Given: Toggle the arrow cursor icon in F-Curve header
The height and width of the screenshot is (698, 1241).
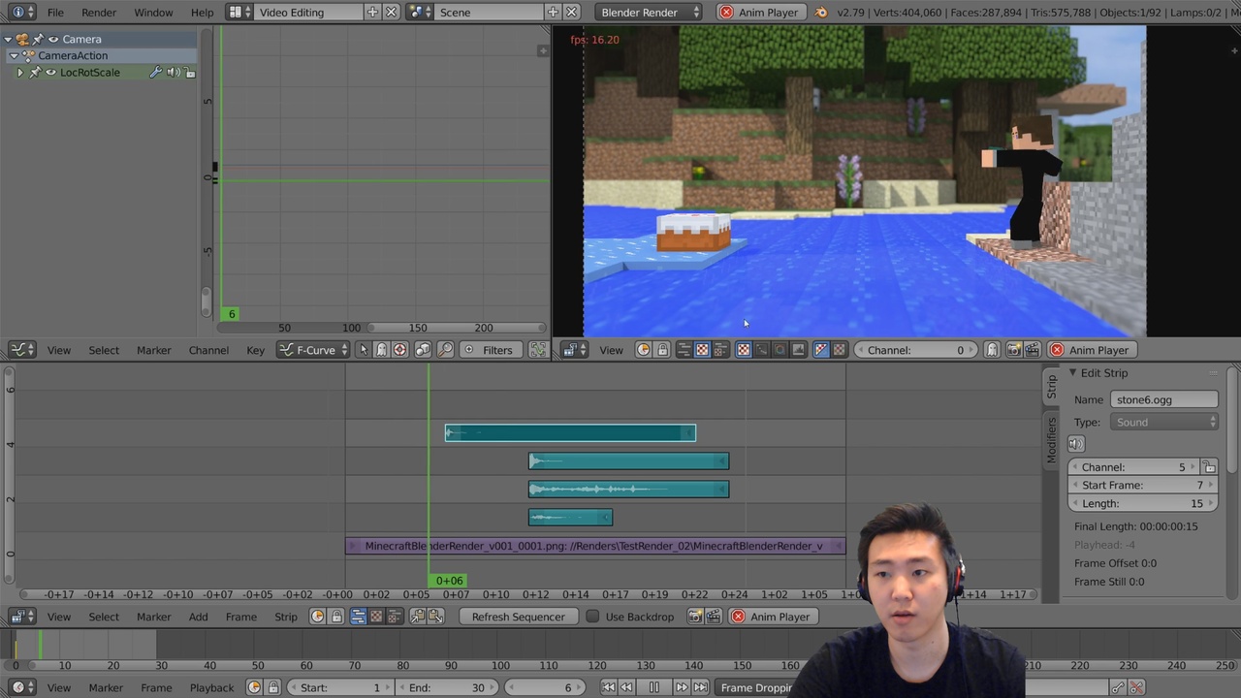Looking at the screenshot, I should (x=363, y=350).
